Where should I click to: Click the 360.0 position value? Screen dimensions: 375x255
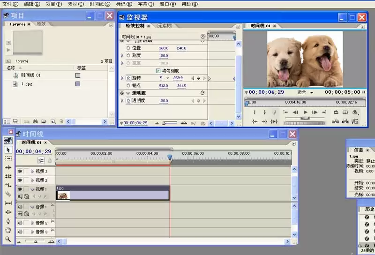point(164,48)
